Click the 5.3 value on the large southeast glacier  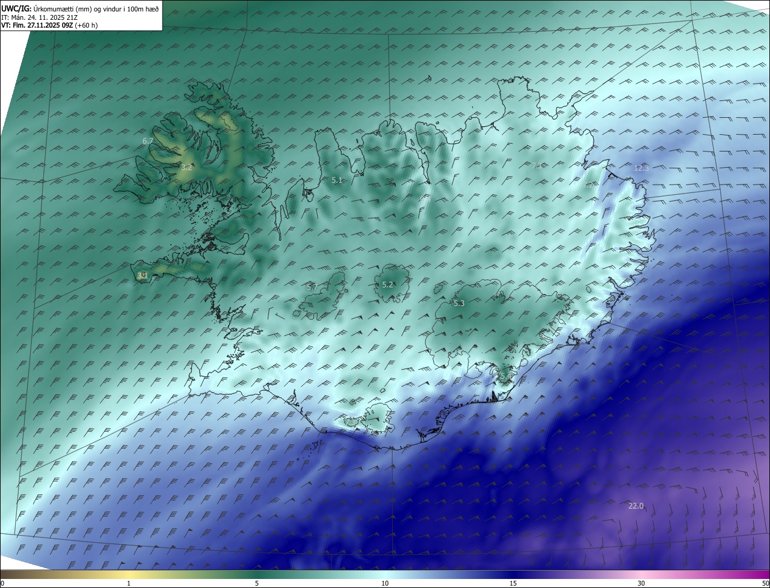(x=459, y=303)
